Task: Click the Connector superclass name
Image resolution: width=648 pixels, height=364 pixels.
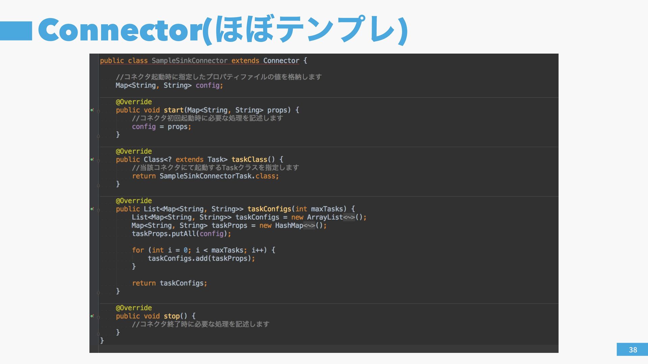Action: (281, 61)
